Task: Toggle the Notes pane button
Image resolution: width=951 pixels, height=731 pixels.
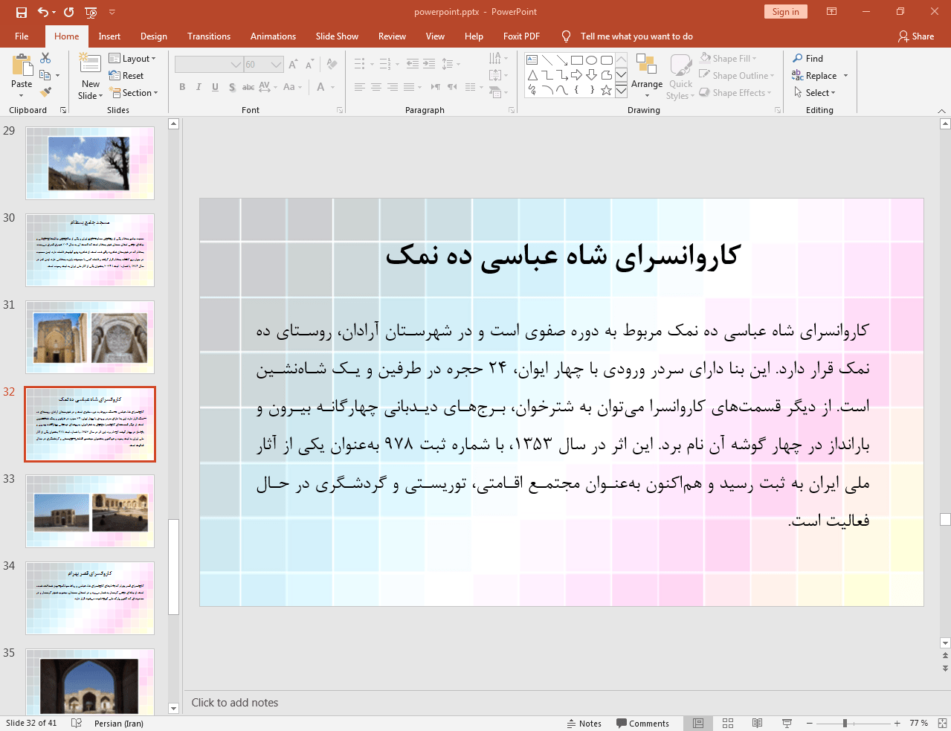Action: tap(584, 723)
